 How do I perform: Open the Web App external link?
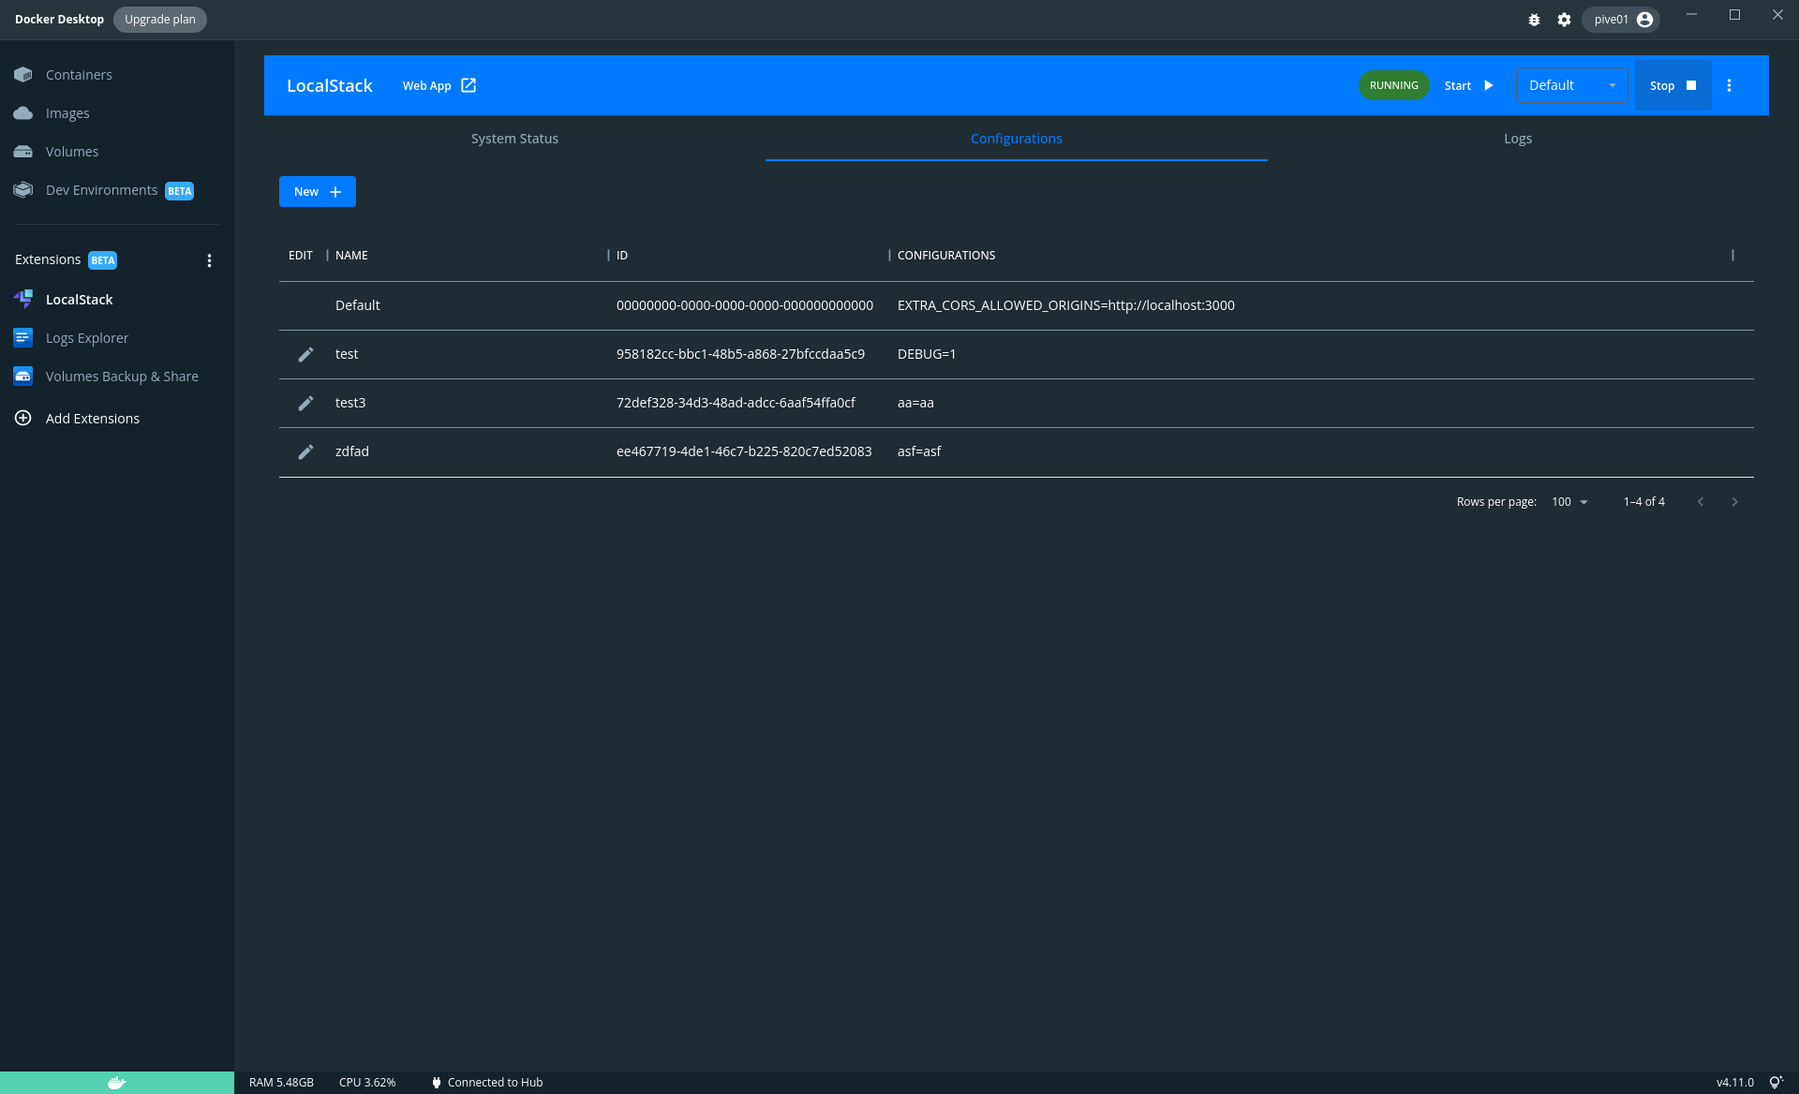(439, 85)
